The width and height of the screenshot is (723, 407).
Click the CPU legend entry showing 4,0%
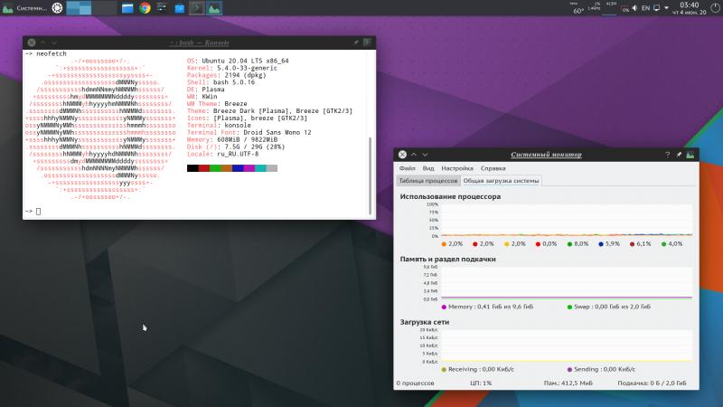(671, 243)
